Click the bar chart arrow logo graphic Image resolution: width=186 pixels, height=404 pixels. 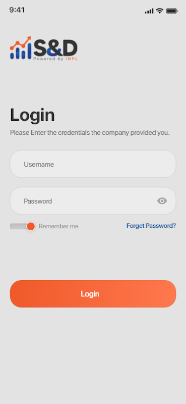click(21, 48)
